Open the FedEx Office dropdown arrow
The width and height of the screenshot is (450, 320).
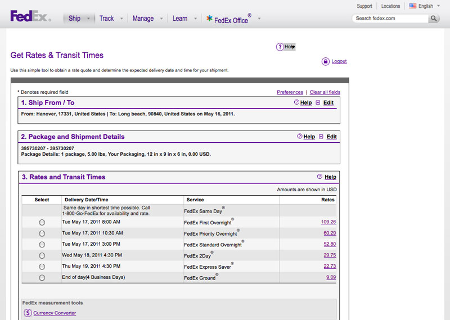[259, 19]
